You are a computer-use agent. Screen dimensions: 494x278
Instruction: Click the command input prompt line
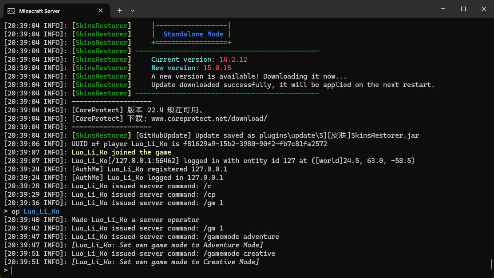[x=246, y=270]
